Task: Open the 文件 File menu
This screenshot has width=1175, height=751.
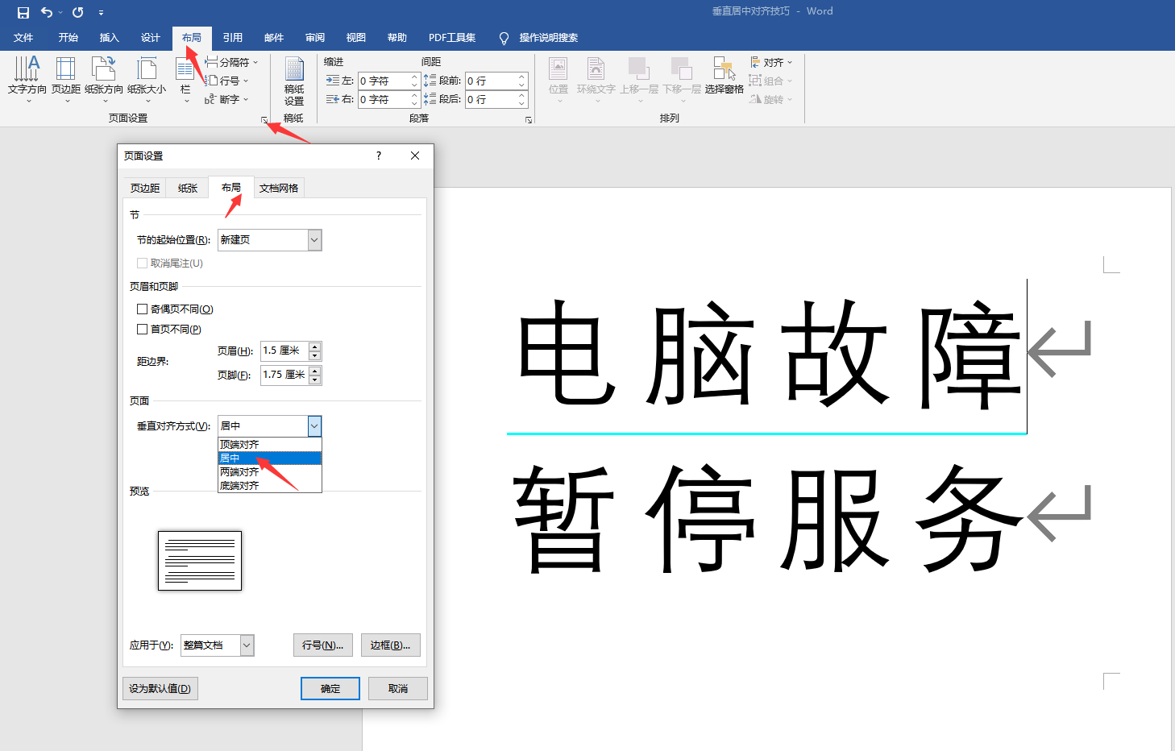Action: (x=23, y=38)
